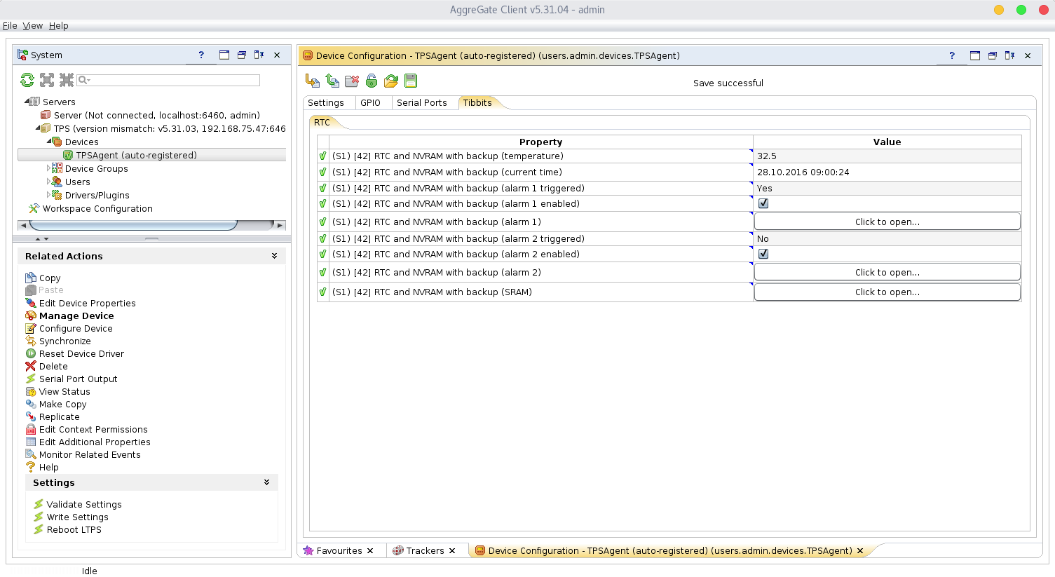Open help for the System panel
The image size is (1055, 577).
click(201, 55)
